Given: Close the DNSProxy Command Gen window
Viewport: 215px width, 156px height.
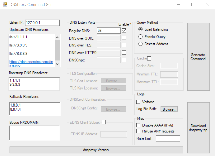Looking at the screenshot, I should (x=208, y=5).
